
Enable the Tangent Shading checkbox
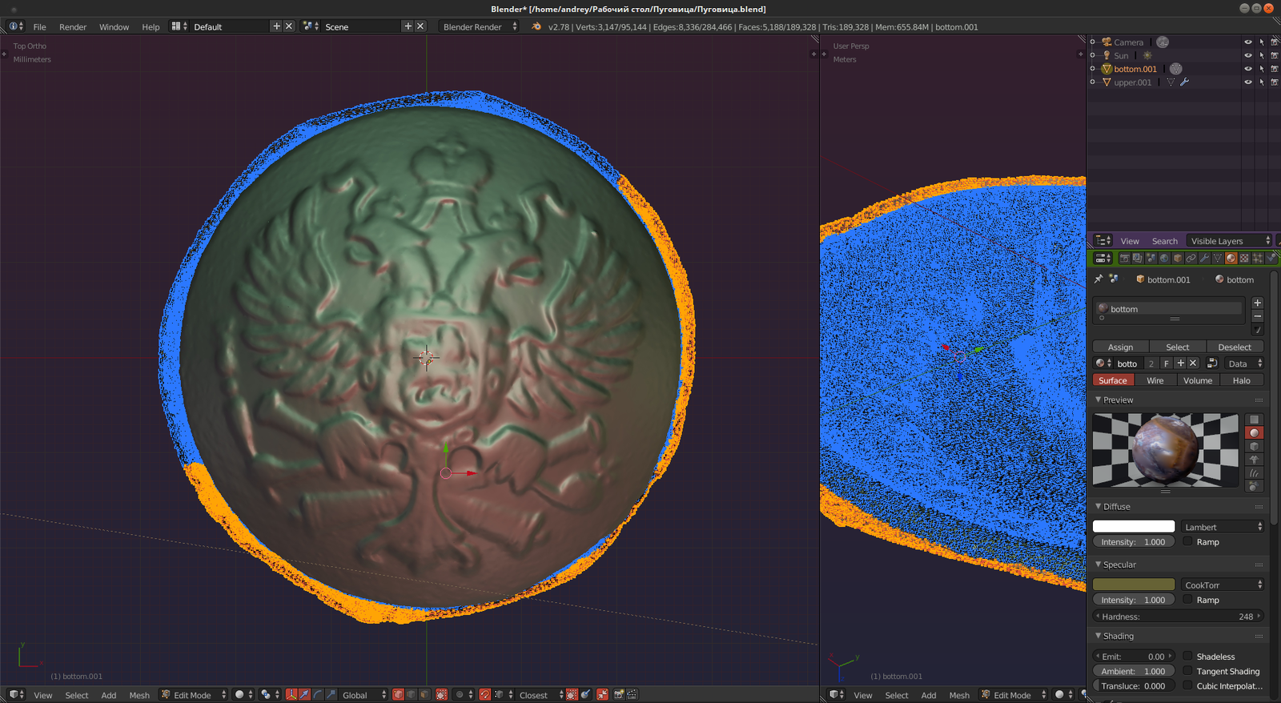pos(1188,672)
